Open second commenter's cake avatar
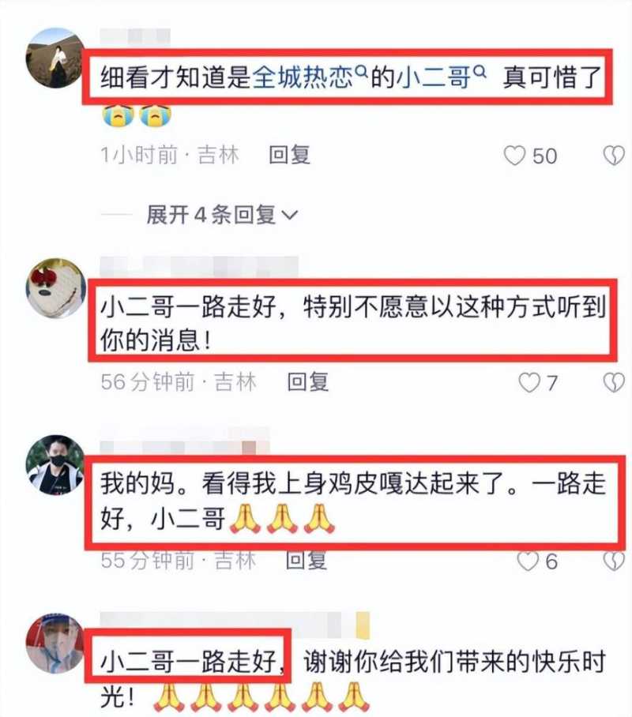This screenshot has height=717, width=632. (56, 288)
